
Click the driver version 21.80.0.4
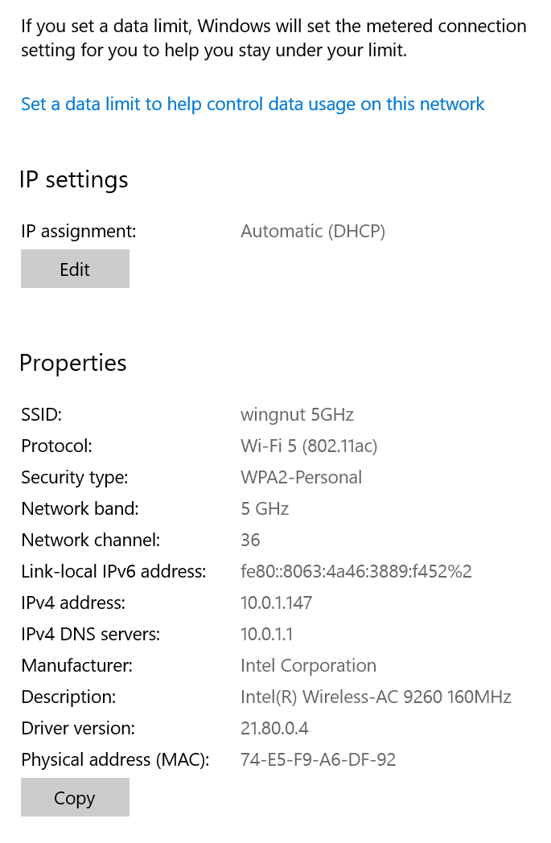pos(274,728)
